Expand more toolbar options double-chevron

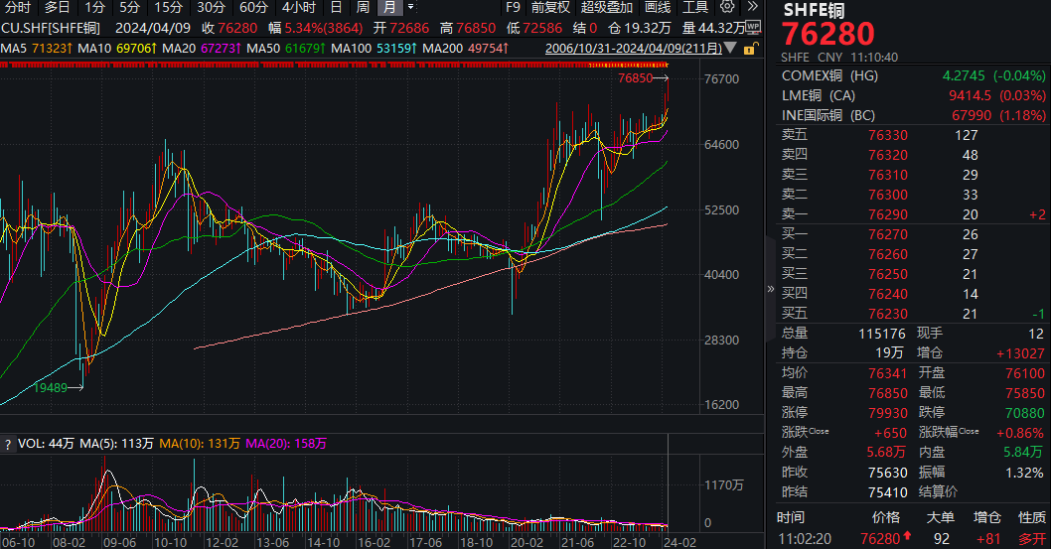click(753, 7)
